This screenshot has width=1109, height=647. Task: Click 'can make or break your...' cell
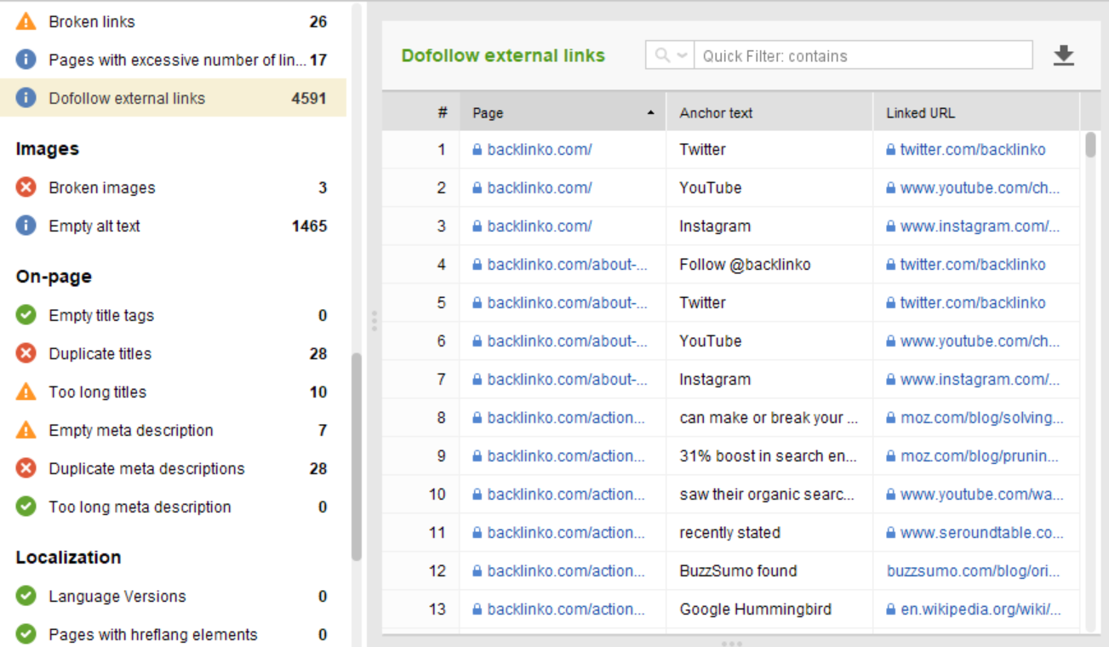[x=769, y=417]
